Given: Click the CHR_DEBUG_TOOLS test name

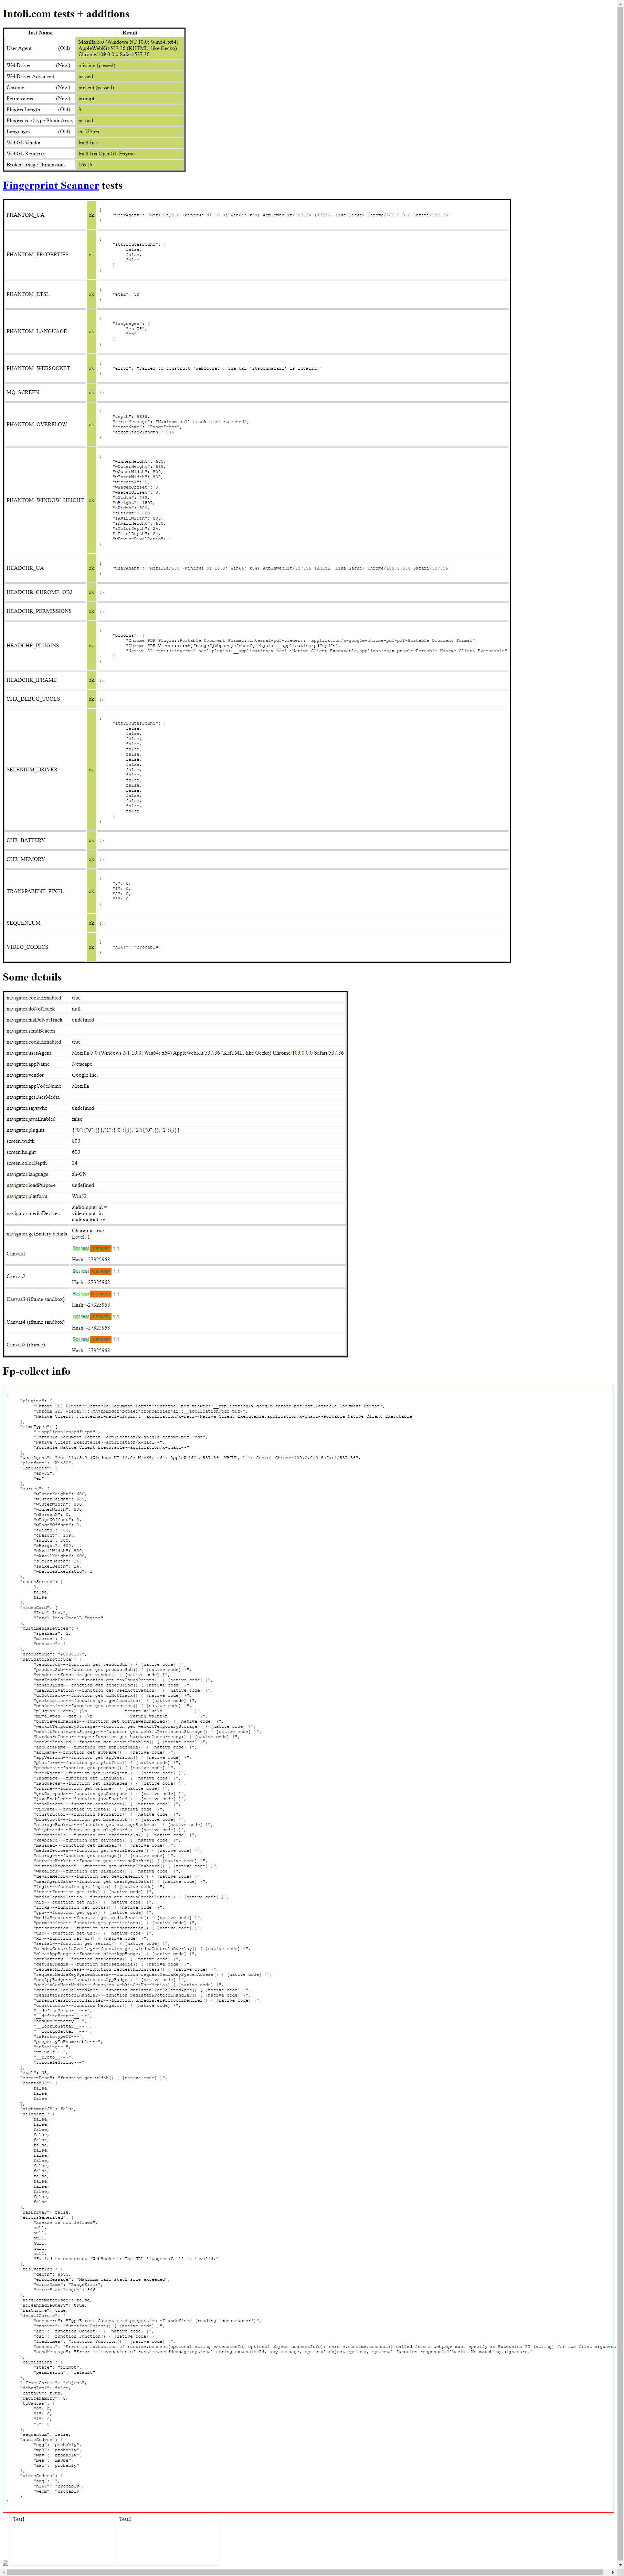Looking at the screenshot, I should [33, 699].
